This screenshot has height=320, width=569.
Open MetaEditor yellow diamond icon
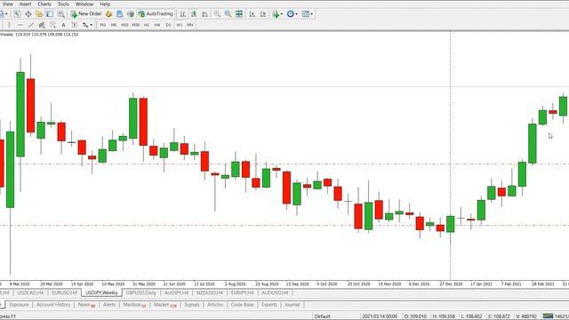(108, 14)
